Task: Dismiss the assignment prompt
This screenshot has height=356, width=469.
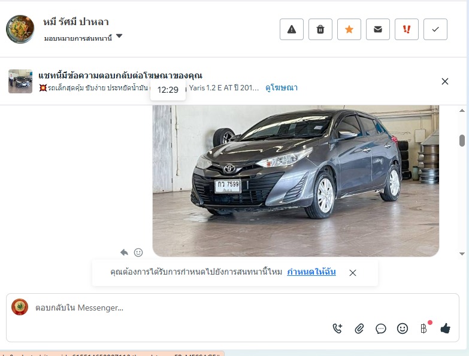Action: click(353, 273)
